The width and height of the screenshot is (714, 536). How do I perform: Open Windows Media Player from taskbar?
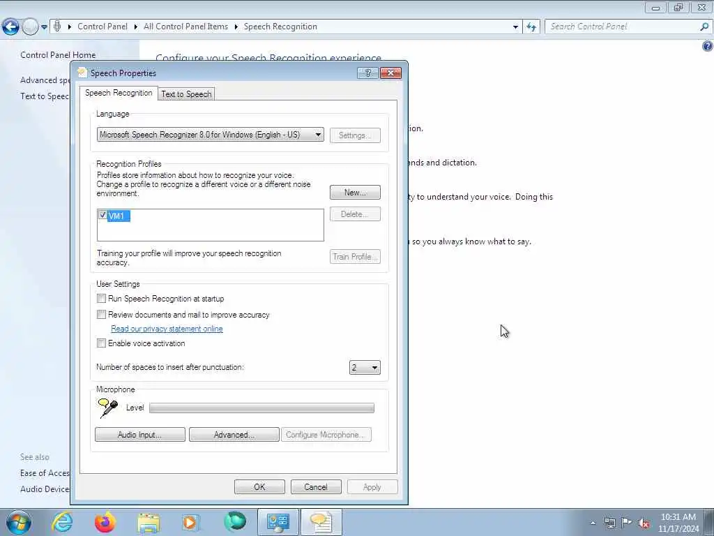tap(191, 522)
